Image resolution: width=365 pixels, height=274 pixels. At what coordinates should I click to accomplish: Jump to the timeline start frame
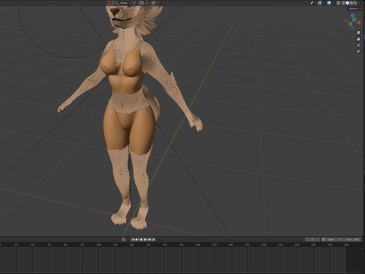tap(133, 239)
